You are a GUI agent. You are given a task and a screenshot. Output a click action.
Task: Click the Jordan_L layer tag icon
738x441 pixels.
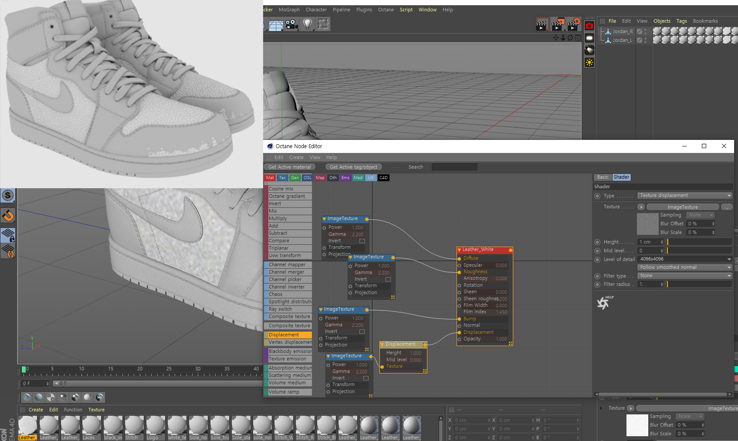pos(640,40)
